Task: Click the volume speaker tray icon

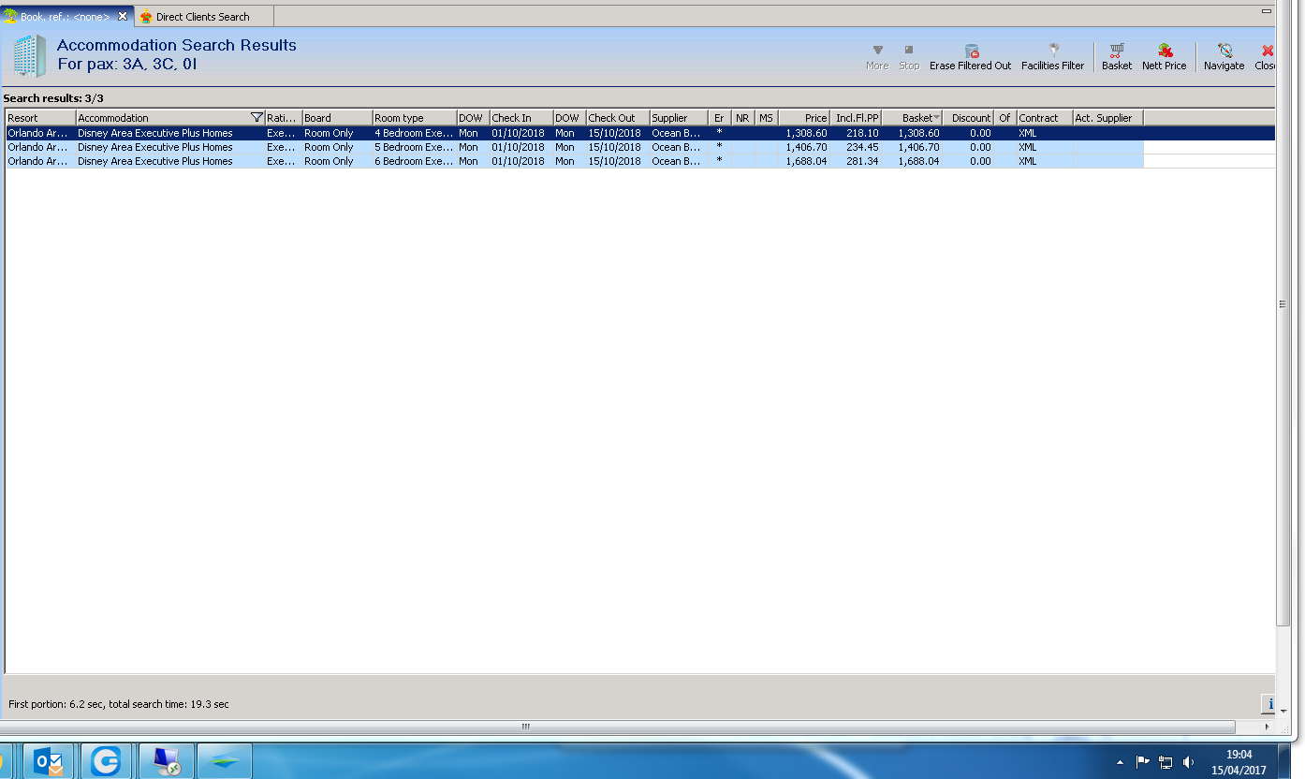Action: coord(1189,762)
